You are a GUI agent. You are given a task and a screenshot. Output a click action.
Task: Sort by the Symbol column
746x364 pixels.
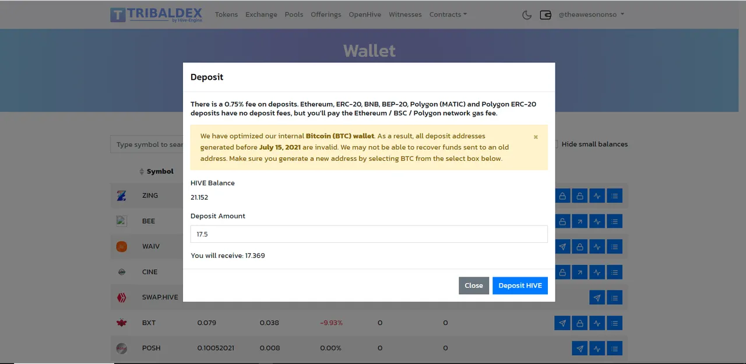[156, 171]
